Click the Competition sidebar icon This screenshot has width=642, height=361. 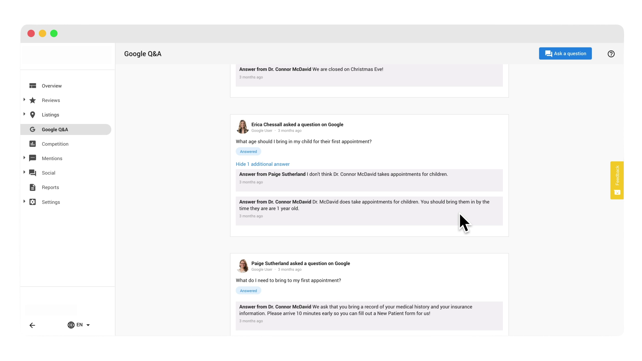tap(33, 144)
